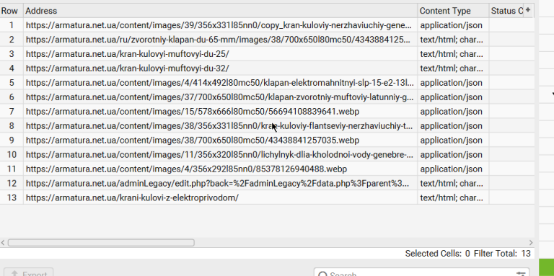
Task: Click the application/json cell in row 10
Action: [x=453, y=155]
